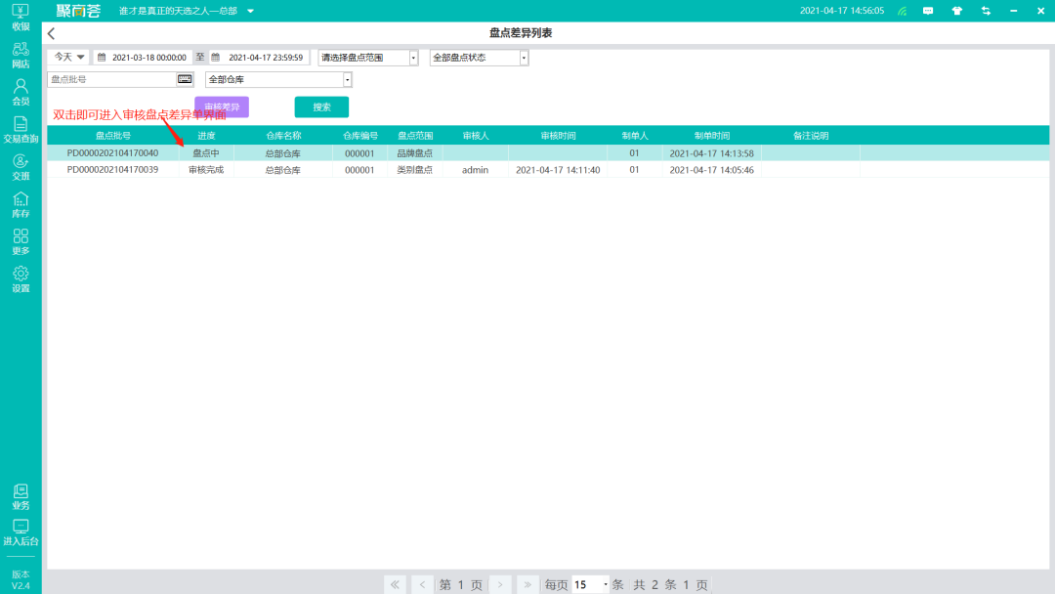
Task: Open the 网店 online store icon
Action: tap(21, 53)
